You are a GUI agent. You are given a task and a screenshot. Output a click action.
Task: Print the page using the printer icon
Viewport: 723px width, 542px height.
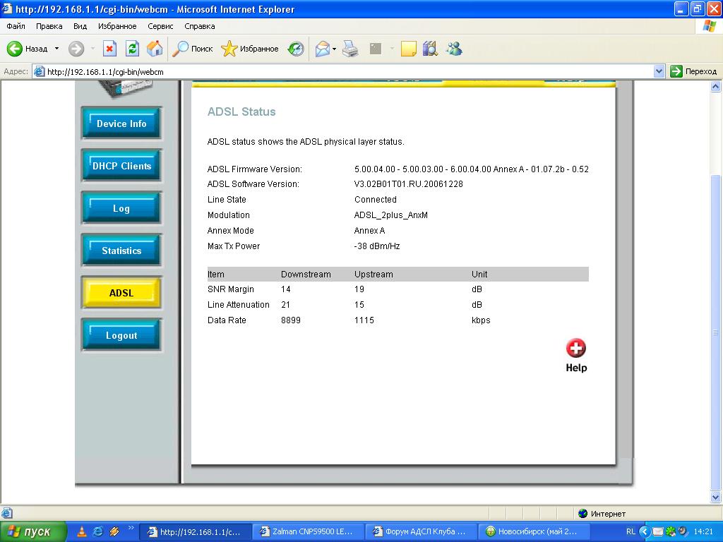(350, 49)
